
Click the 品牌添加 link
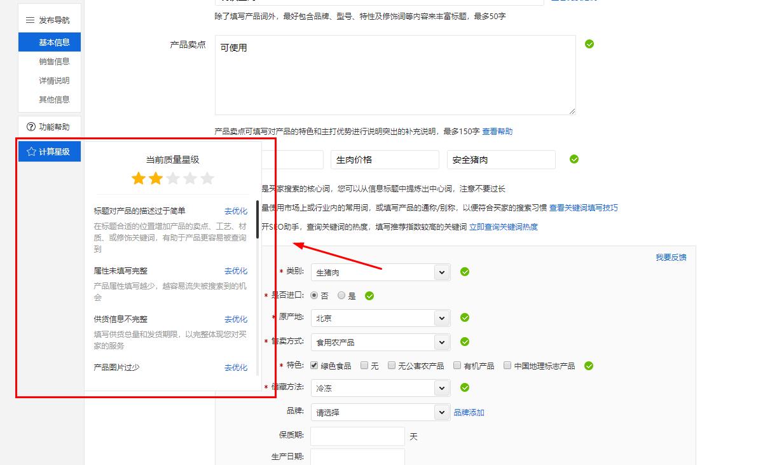pos(471,412)
